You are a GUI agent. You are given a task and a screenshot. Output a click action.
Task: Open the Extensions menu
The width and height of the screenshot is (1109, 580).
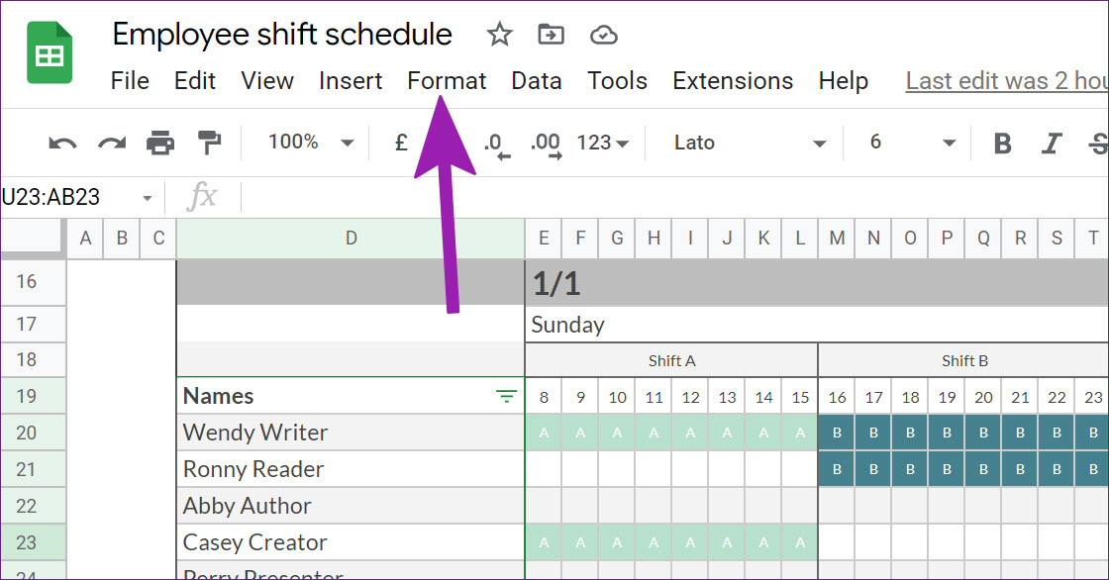[x=733, y=80]
